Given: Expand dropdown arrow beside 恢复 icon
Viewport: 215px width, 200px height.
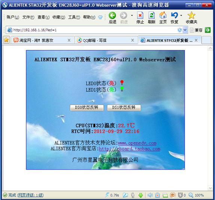Looking at the screenshot, I should coord(181,15).
